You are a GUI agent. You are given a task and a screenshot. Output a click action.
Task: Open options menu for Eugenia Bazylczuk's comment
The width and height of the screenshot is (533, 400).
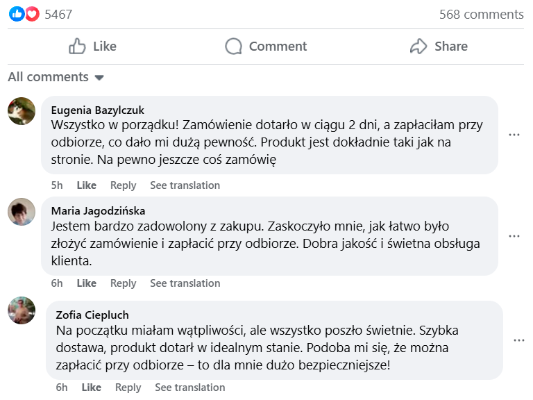click(x=514, y=135)
